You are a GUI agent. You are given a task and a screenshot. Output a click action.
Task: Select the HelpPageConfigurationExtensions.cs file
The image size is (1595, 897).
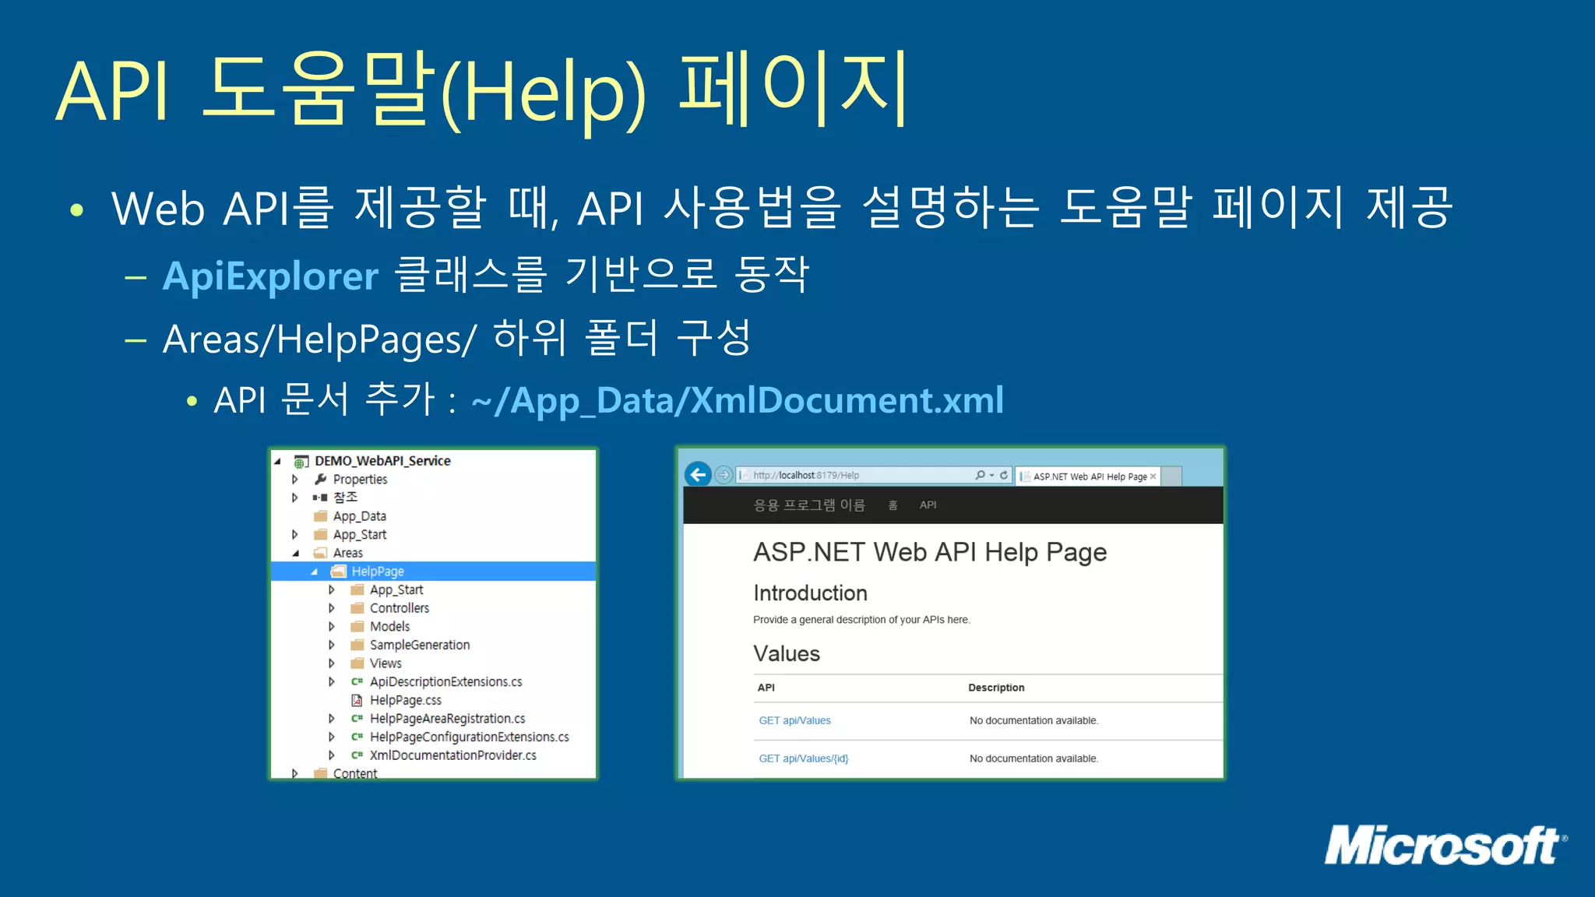pos(469,737)
